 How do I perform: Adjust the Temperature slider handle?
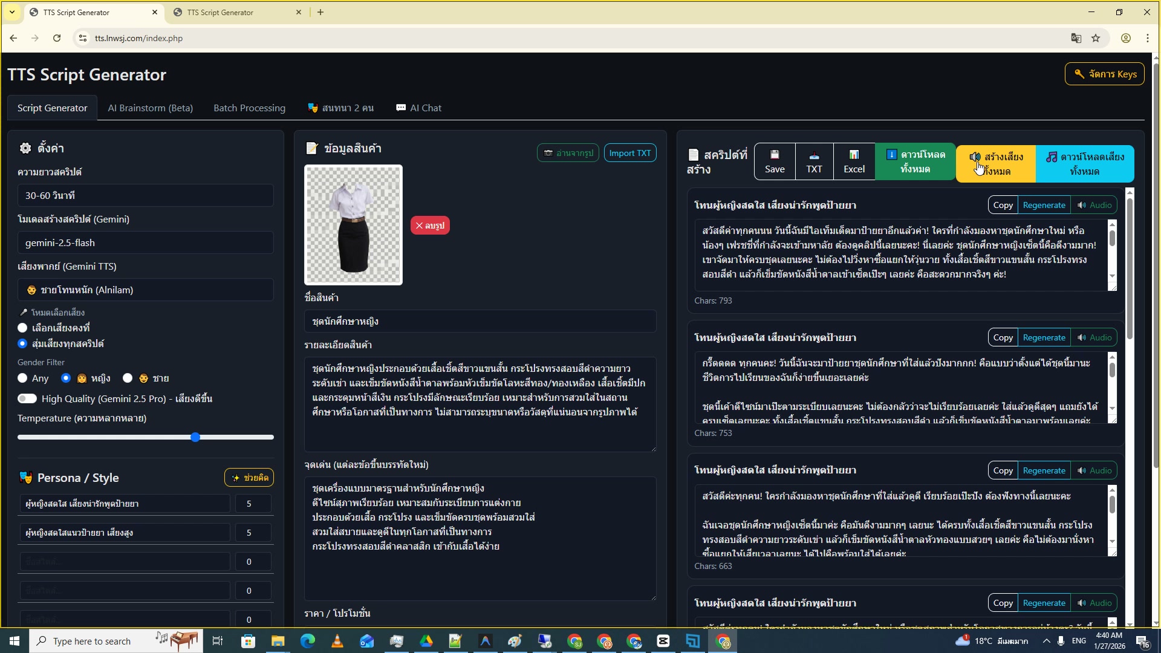tap(195, 437)
